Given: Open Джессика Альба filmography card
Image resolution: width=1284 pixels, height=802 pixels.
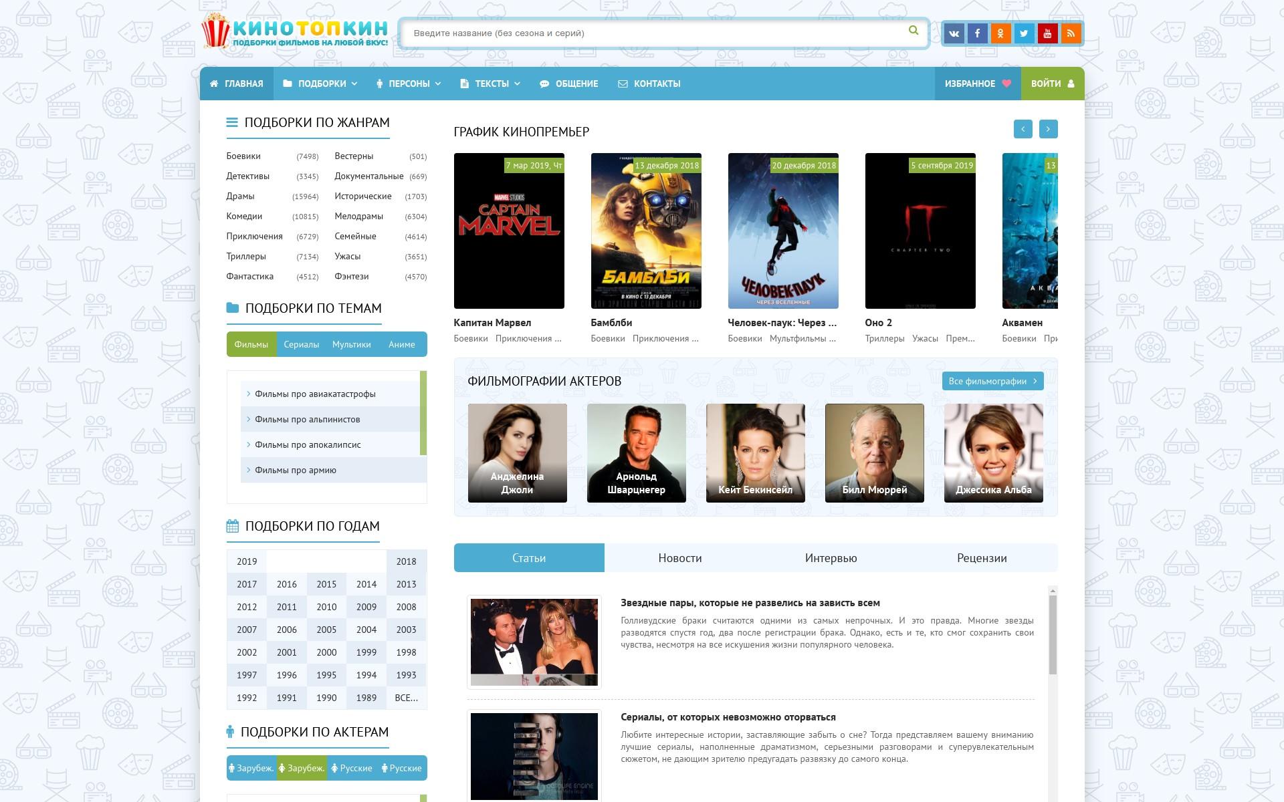Looking at the screenshot, I should [x=994, y=453].
